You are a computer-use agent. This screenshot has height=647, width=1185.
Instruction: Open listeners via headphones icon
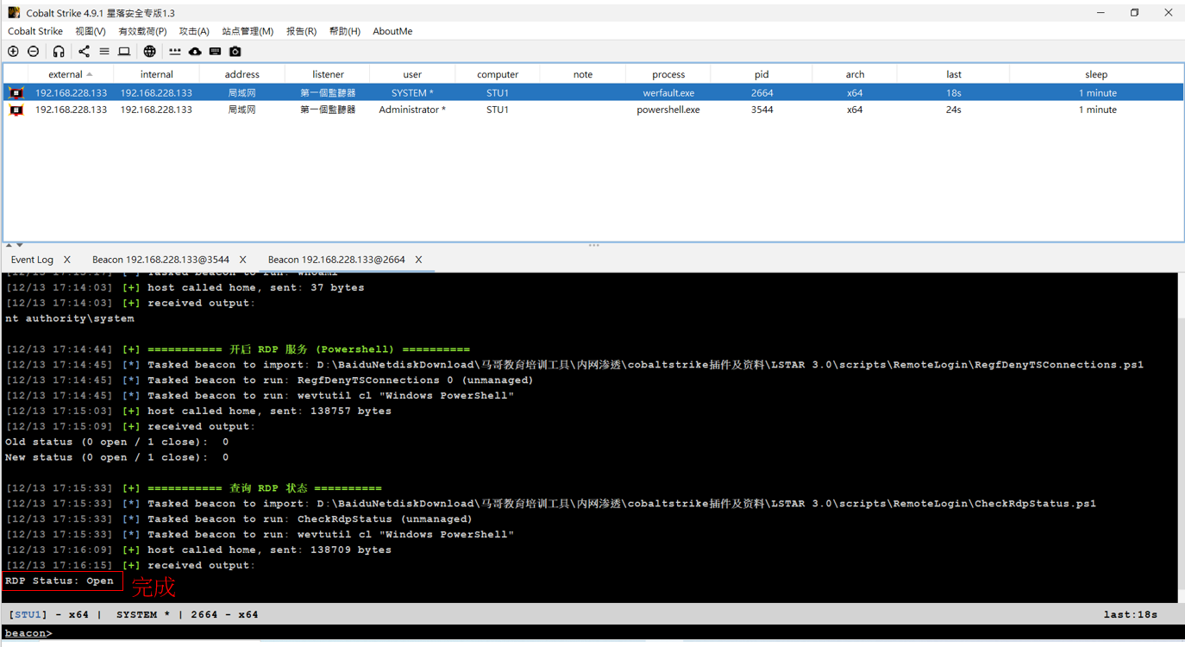click(x=59, y=52)
